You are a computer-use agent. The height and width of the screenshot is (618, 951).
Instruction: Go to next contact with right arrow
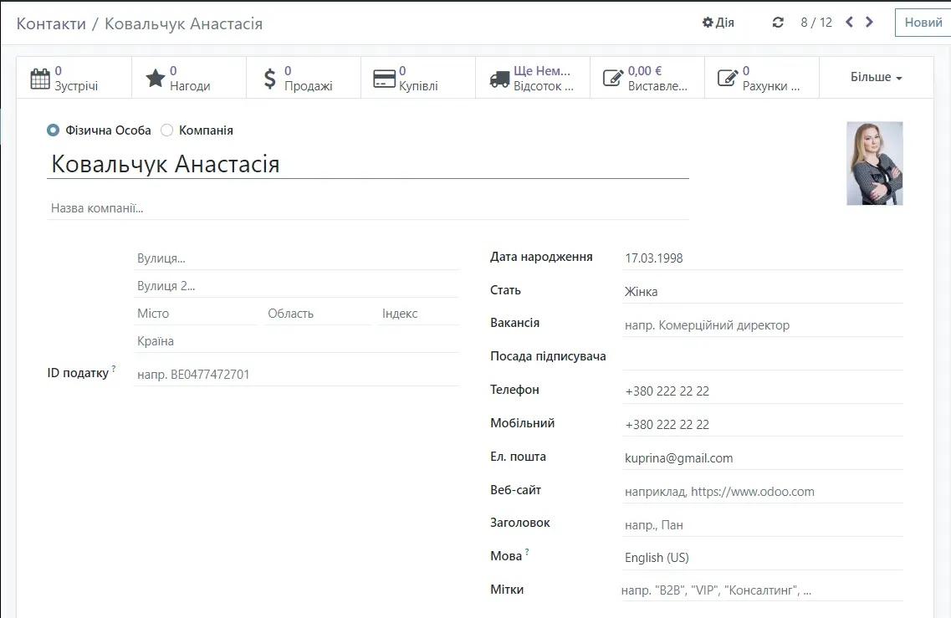[870, 23]
